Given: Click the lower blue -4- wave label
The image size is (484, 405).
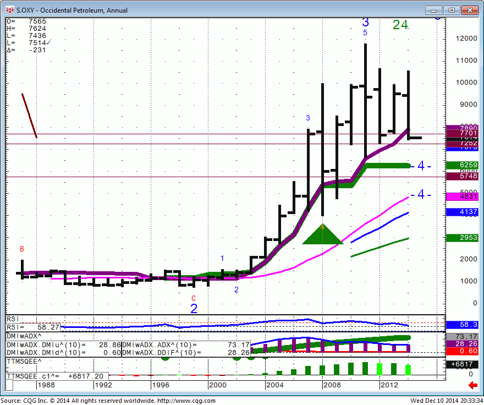Looking at the screenshot, I should pos(421,194).
